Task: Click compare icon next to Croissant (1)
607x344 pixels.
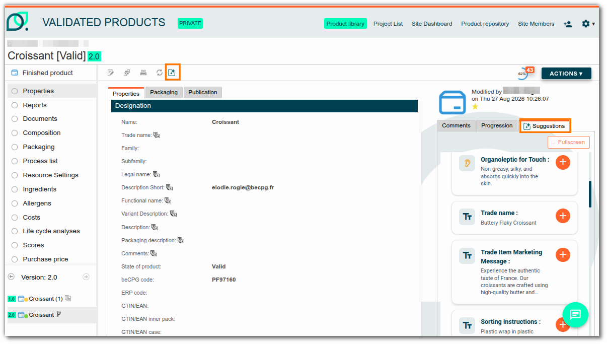Action: (x=68, y=298)
